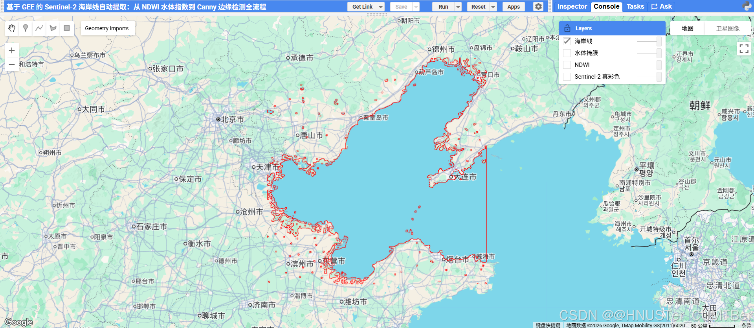Enable the NDWI layer checkbox
754x328 pixels.
(x=567, y=65)
